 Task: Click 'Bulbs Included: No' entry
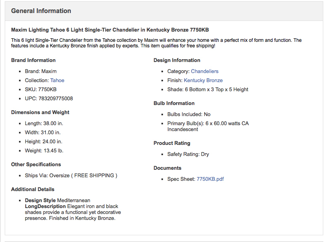(x=189, y=114)
